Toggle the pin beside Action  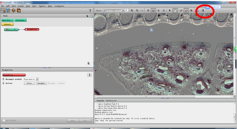click(3, 83)
